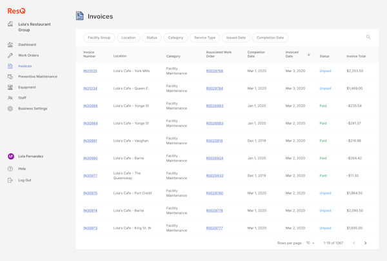Viewport: 387px width, 261px height.
Task: Expand the Status filter chip
Action: point(152,37)
